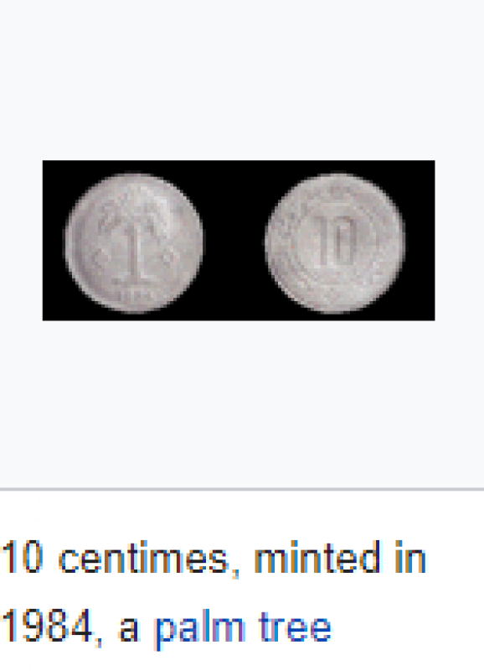Viewport: 484px width, 671px height.
Task: Click the right coin showing the number 10
Action: 334,242
